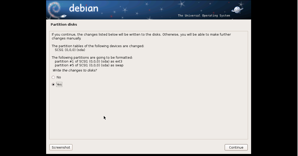Click the focused Yes option label
Image resolution: width=298 pixels, height=156 pixels.
(59, 85)
